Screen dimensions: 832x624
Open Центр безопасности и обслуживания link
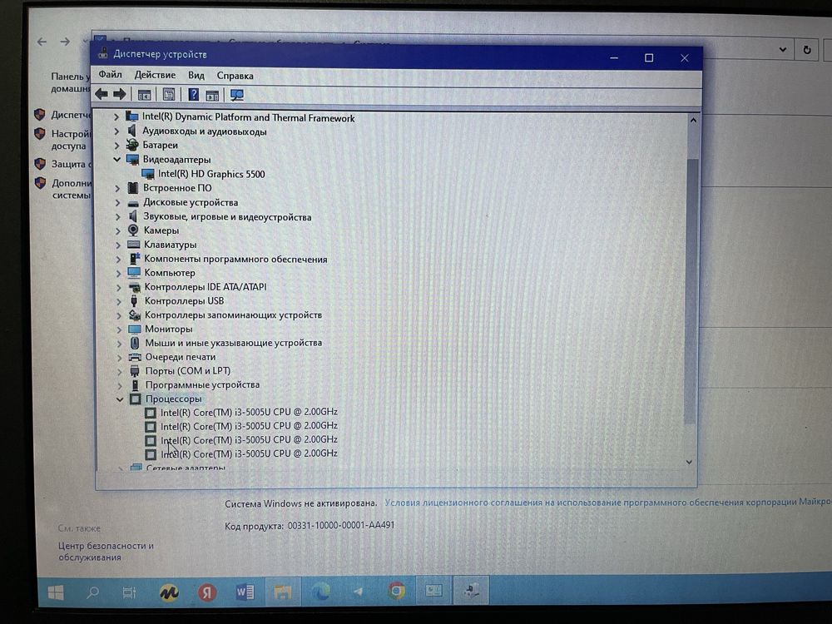(x=106, y=552)
